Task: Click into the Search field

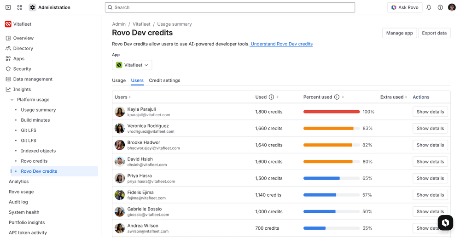Action: (230, 7)
